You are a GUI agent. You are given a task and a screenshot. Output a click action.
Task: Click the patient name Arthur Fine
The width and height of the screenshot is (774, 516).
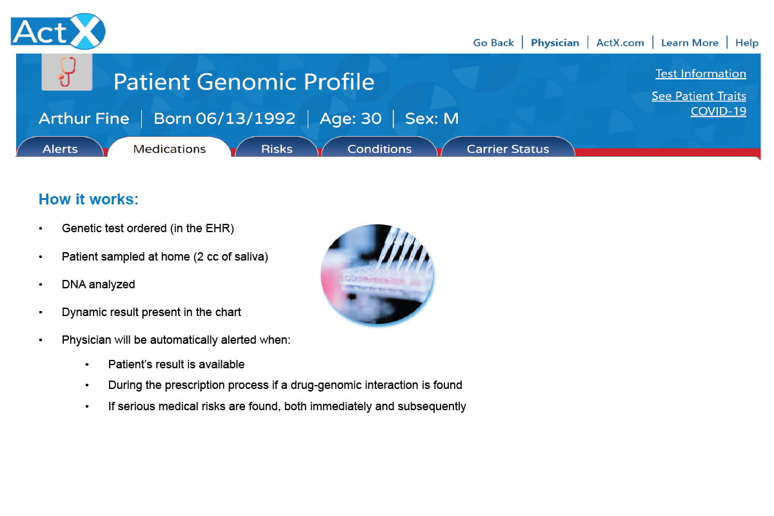pos(84,119)
